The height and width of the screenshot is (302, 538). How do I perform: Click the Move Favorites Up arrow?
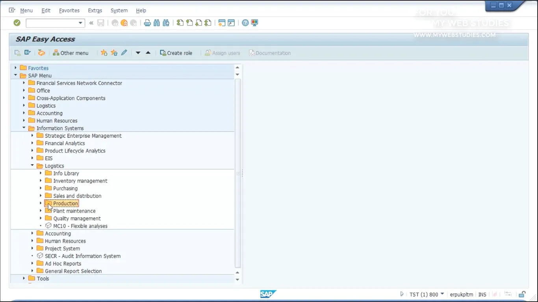pos(148,53)
